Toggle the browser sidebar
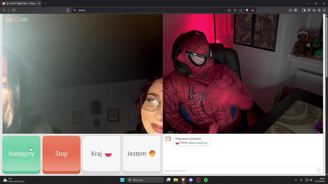The width and height of the screenshot is (328, 184). point(304,10)
